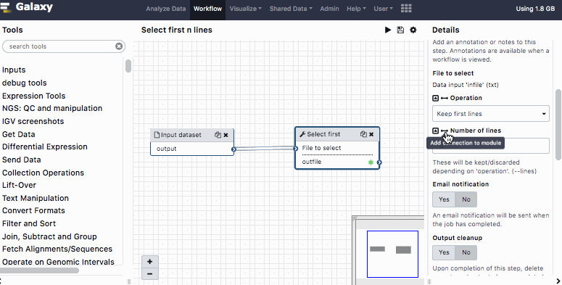The height and width of the screenshot is (285, 562).
Task: Zoom out the workflow canvas
Action: tap(150, 274)
